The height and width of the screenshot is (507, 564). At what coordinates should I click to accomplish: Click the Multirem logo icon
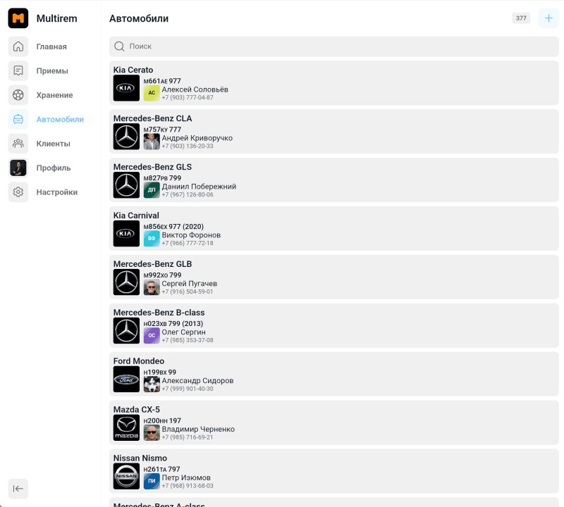coord(18,18)
